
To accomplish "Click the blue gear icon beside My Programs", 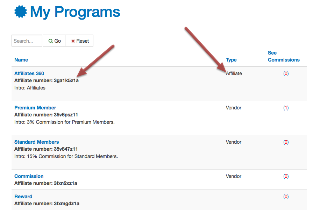I will click(21, 12).
